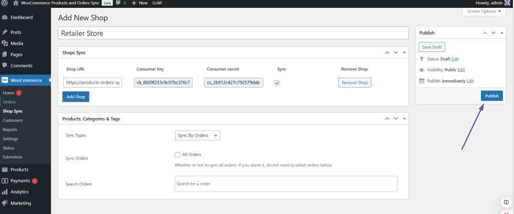Click the Publish button
The image size is (514, 214).
[491, 96]
